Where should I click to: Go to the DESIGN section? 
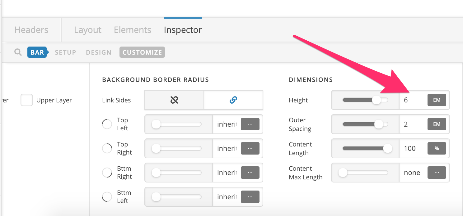99,52
